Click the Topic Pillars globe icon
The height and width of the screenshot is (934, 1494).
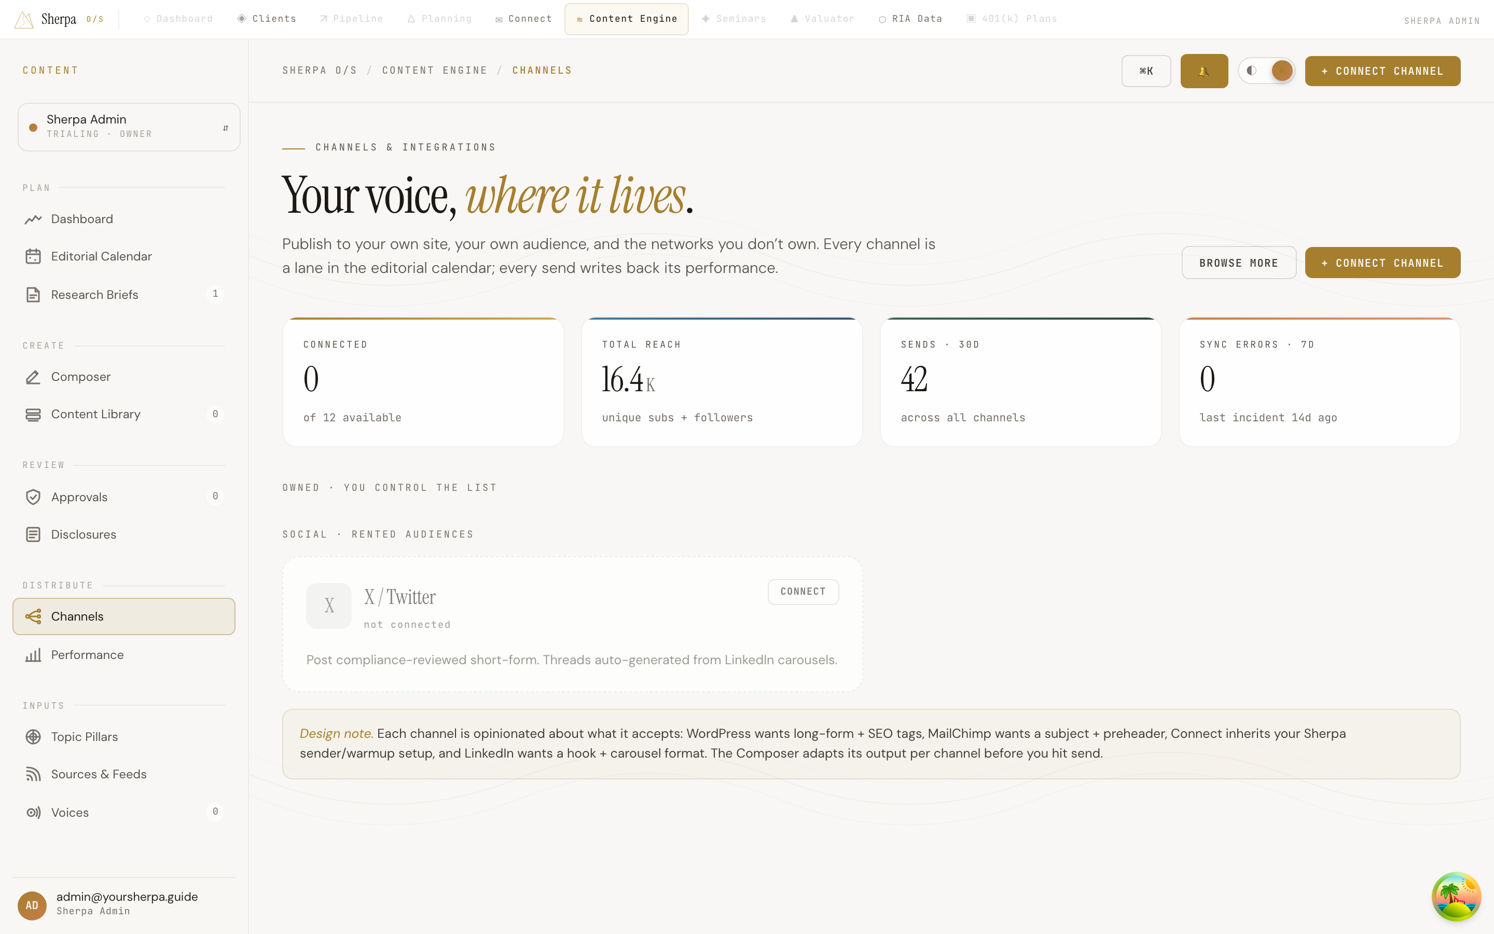33,737
